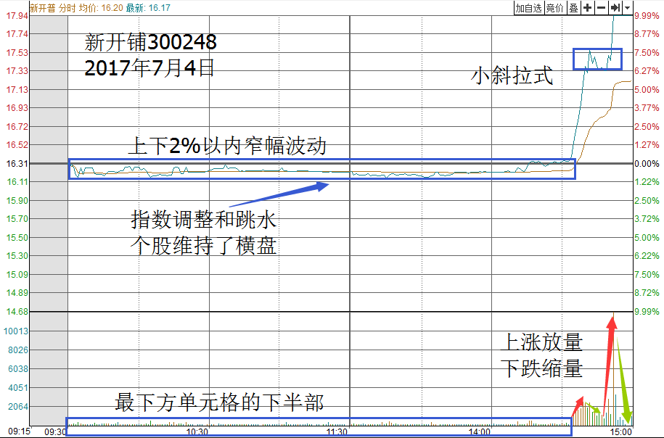The height and width of the screenshot is (438, 664).
Task: Open the 竞价 auction view
Action: (554, 8)
